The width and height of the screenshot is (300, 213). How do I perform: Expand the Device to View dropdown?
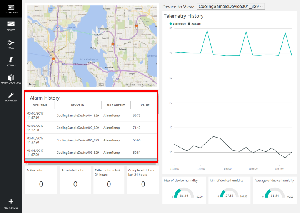(x=230, y=7)
